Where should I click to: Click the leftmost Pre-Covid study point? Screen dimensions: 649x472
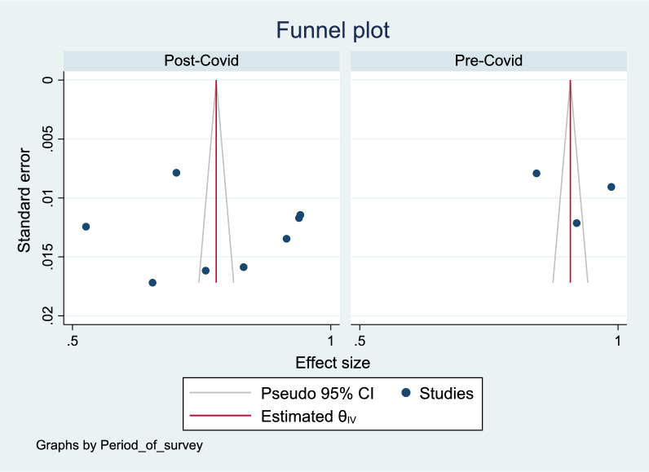coord(536,174)
